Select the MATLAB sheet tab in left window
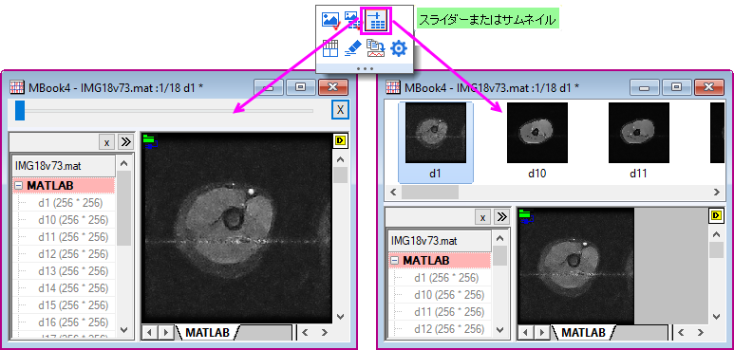This screenshot has height=350, width=734. pyautogui.click(x=207, y=332)
